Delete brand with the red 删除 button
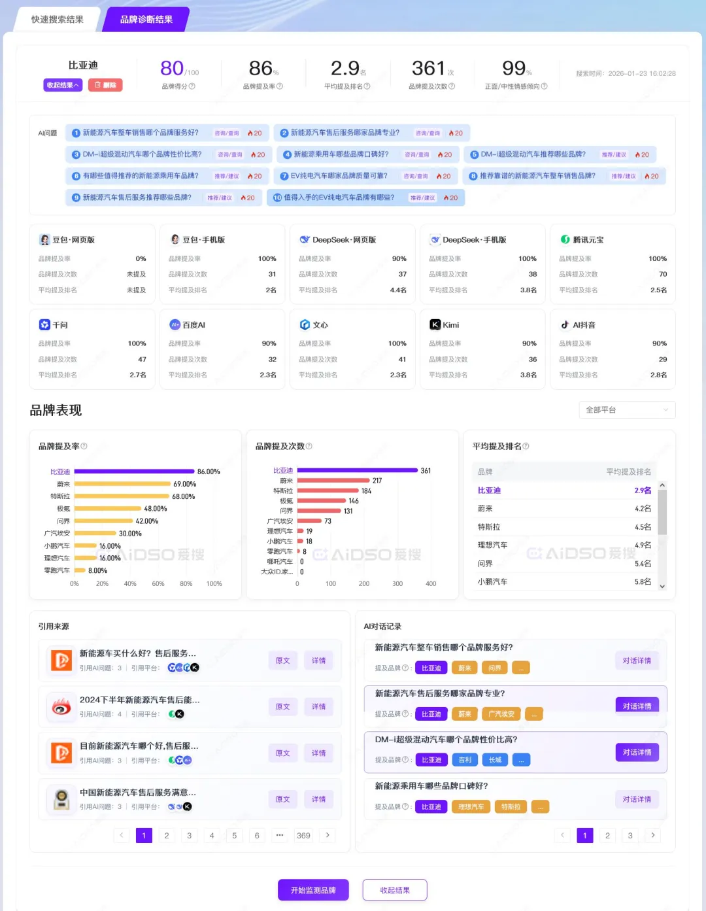The width and height of the screenshot is (706, 911). click(105, 85)
